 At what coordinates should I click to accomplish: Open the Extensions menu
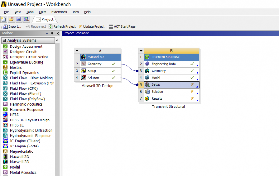pyautogui.click(x=59, y=12)
